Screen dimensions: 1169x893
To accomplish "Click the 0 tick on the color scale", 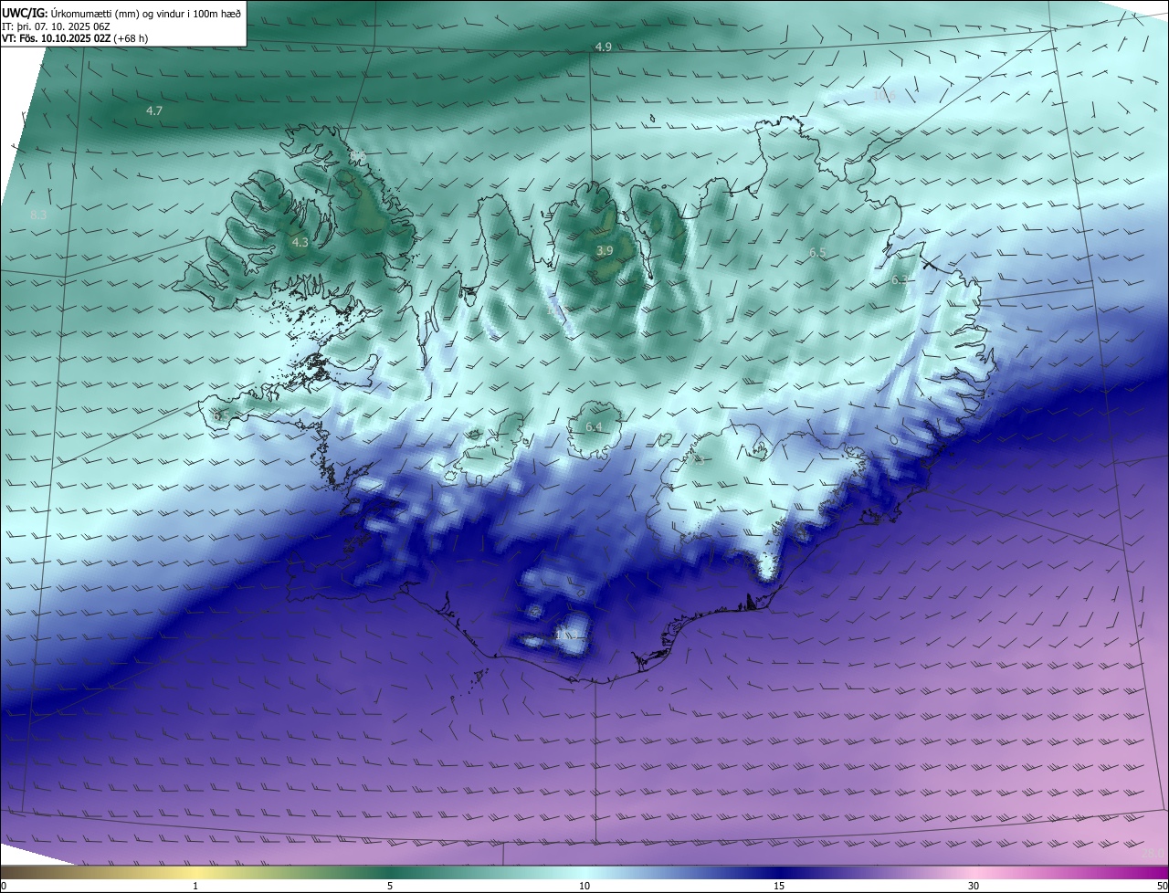I will point(3,886).
